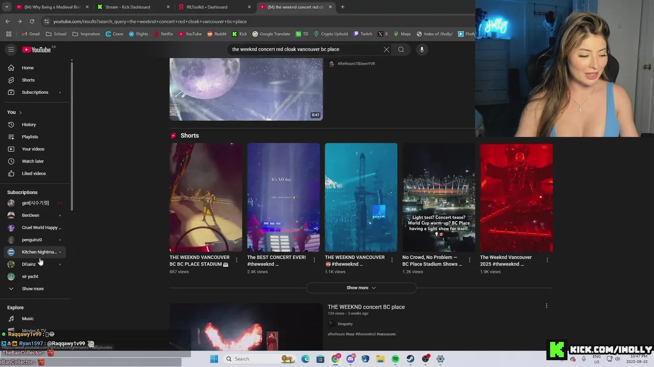The height and width of the screenshot is (367, 654).
Task: Open Gmail bookmark
Action: pos(31,34)
